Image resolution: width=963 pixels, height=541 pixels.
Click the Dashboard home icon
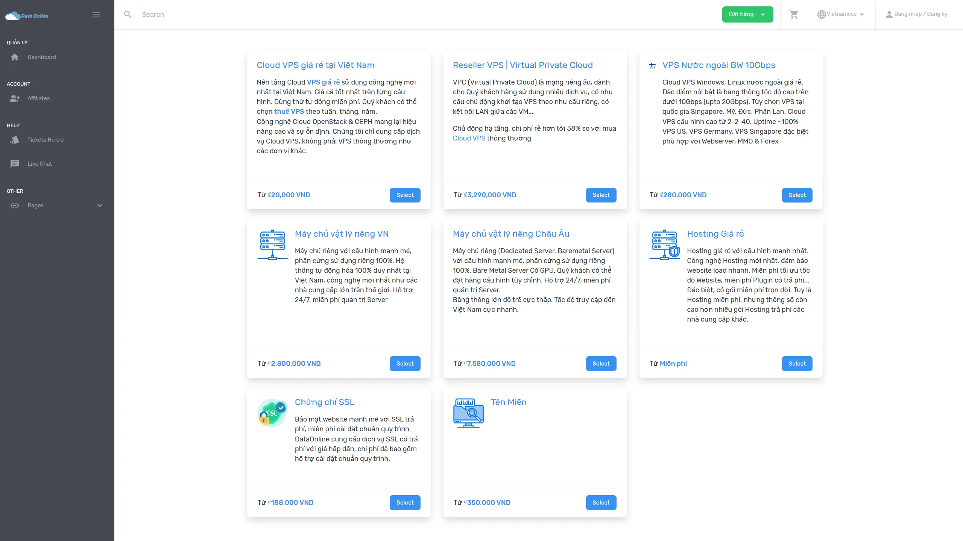click(15, 57)
